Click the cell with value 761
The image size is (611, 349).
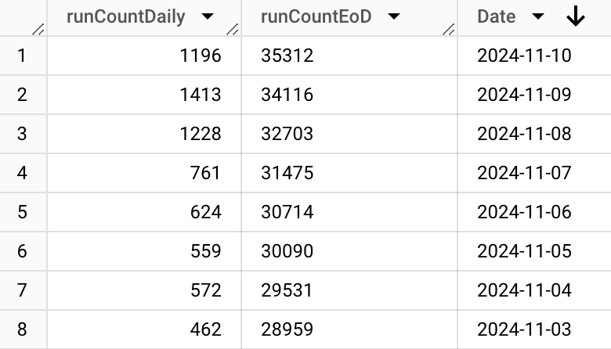[x=144, y=173]
